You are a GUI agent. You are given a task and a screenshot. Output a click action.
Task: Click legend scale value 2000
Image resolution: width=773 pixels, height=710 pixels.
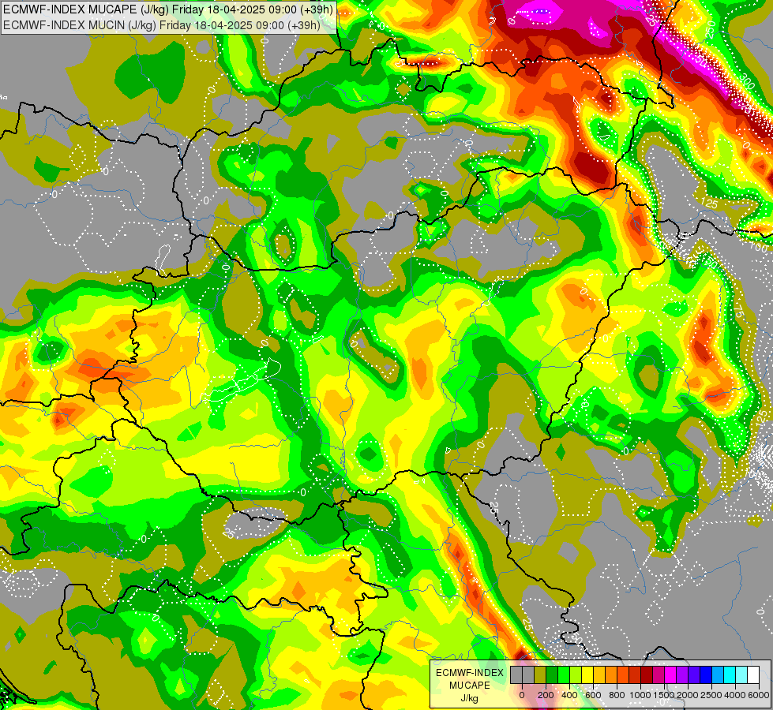pos(688,695)
